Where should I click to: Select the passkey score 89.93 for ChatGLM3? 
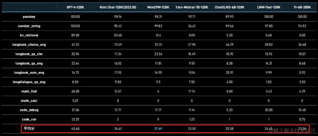230,17
